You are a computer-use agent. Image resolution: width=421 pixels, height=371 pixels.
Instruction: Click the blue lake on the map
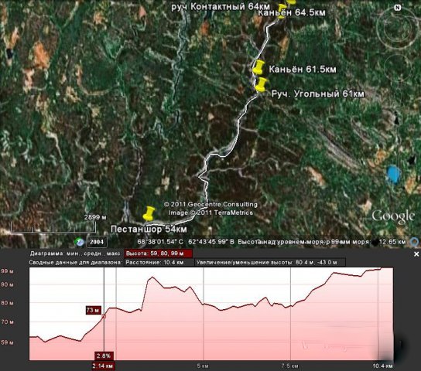click(x=393, y=174)
